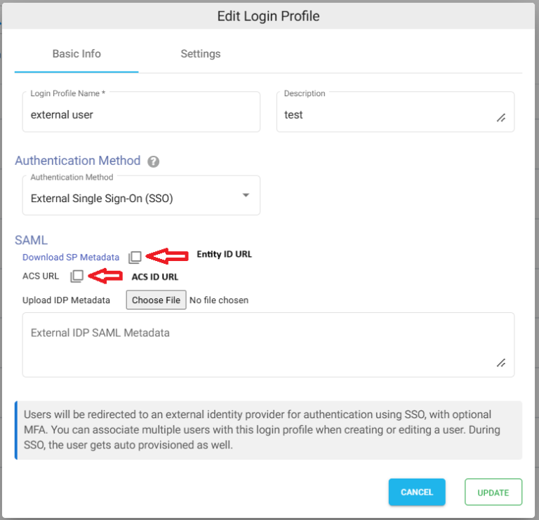Click the ACS URL label
This screenshot has height=520, width=539.
pyautogui.click(x=41, y=276)
